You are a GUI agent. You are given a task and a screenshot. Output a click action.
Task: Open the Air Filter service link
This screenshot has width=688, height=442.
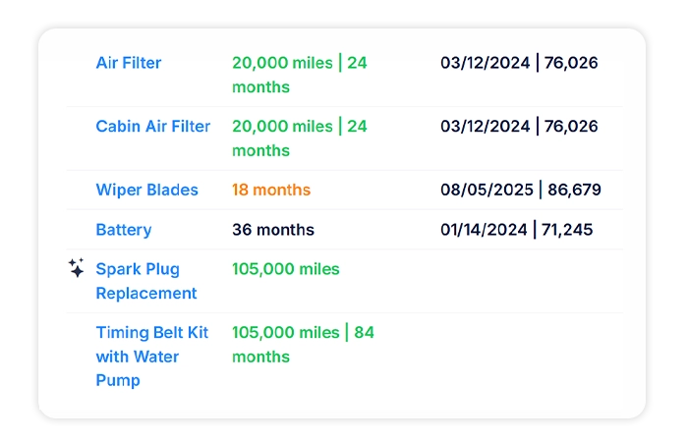pos(129,63)
